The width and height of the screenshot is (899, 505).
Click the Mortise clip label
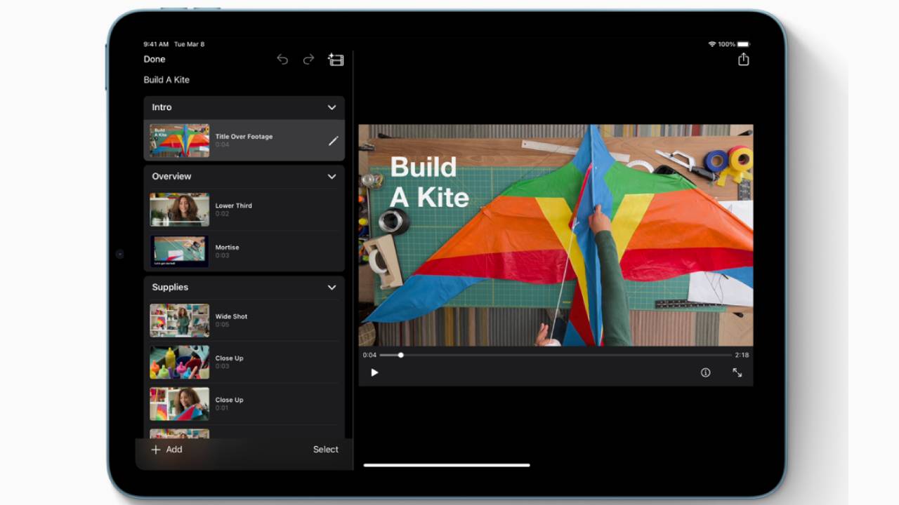[227, 248]
